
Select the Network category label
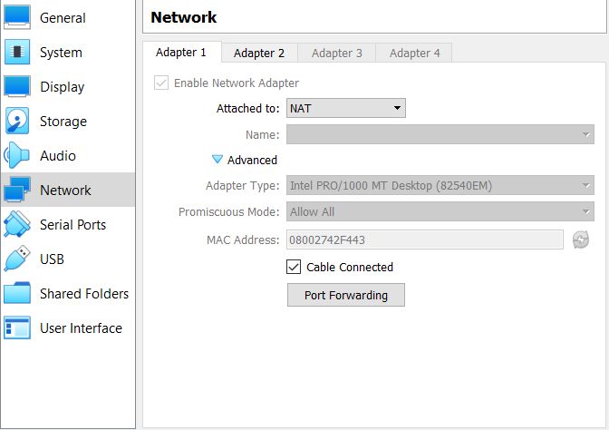(x=65, y=191)
